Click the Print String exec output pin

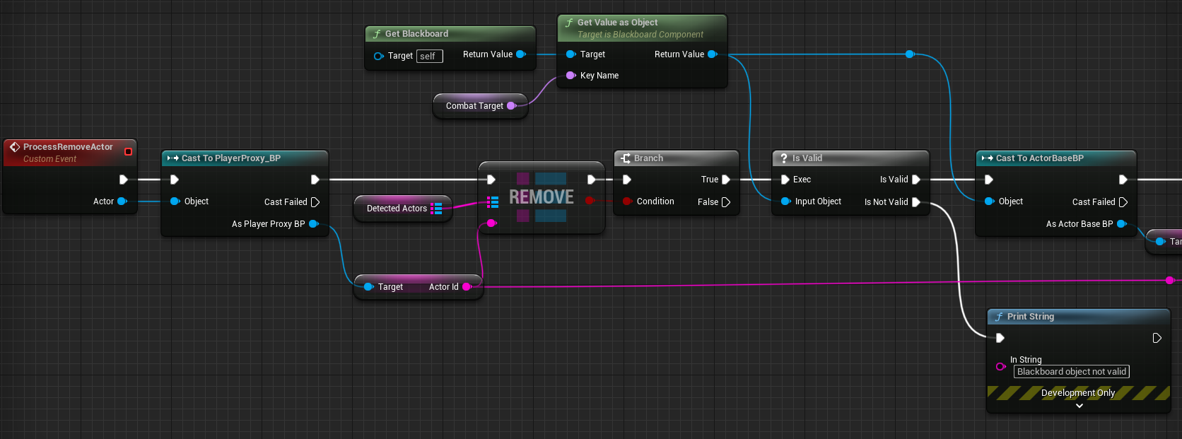[x=1157, y=338]
